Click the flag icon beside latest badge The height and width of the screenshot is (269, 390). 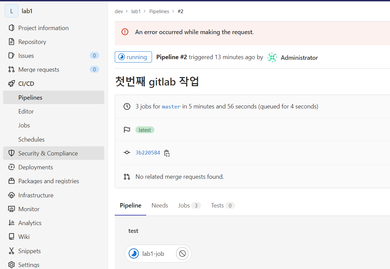(127, 130)
